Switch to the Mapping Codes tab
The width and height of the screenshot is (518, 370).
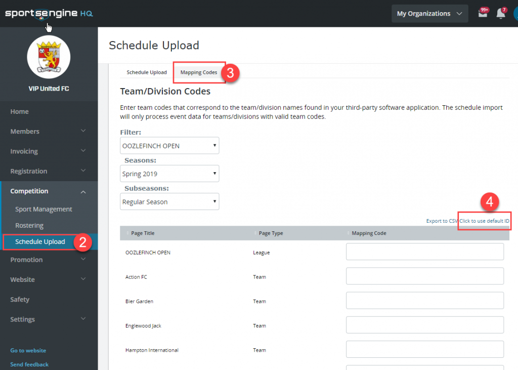(199, 72)
